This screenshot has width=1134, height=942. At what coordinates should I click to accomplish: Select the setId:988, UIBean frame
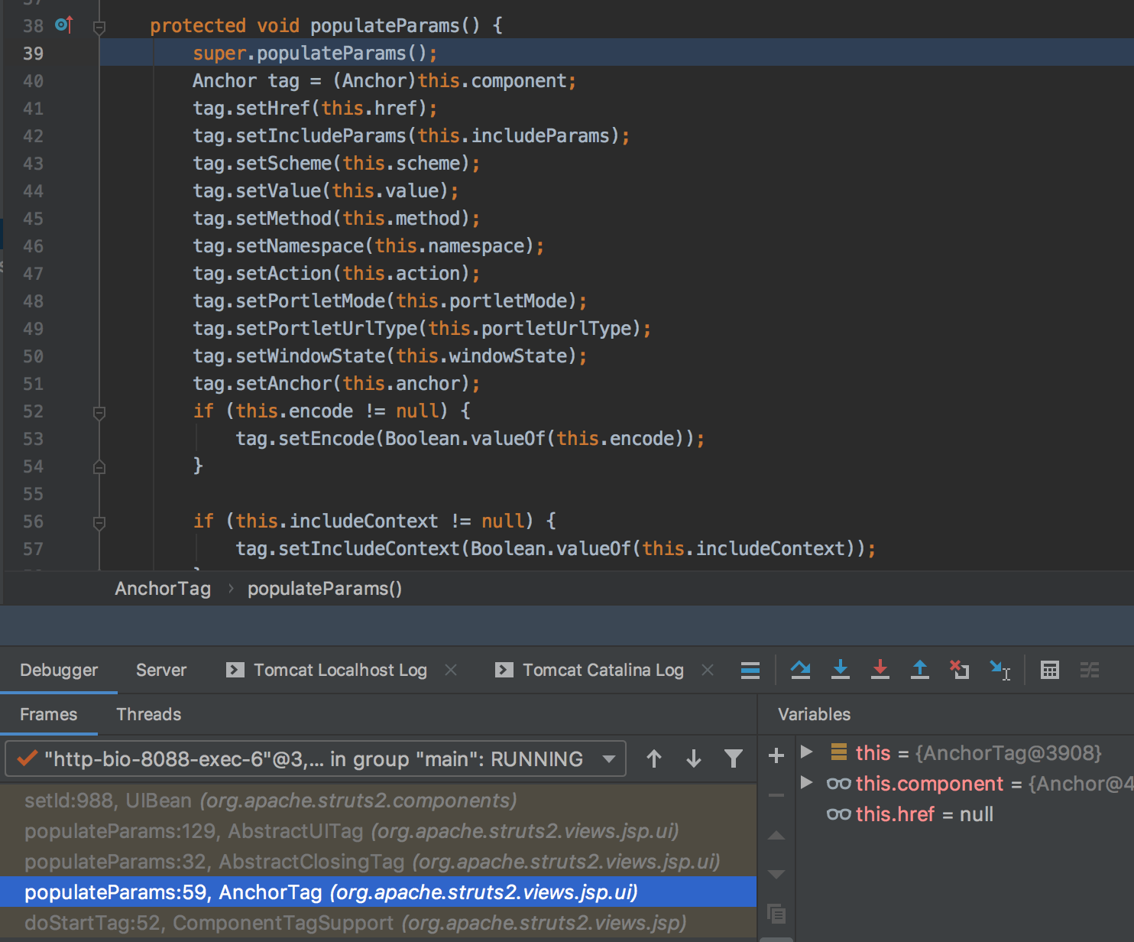(x=378, y=801)
